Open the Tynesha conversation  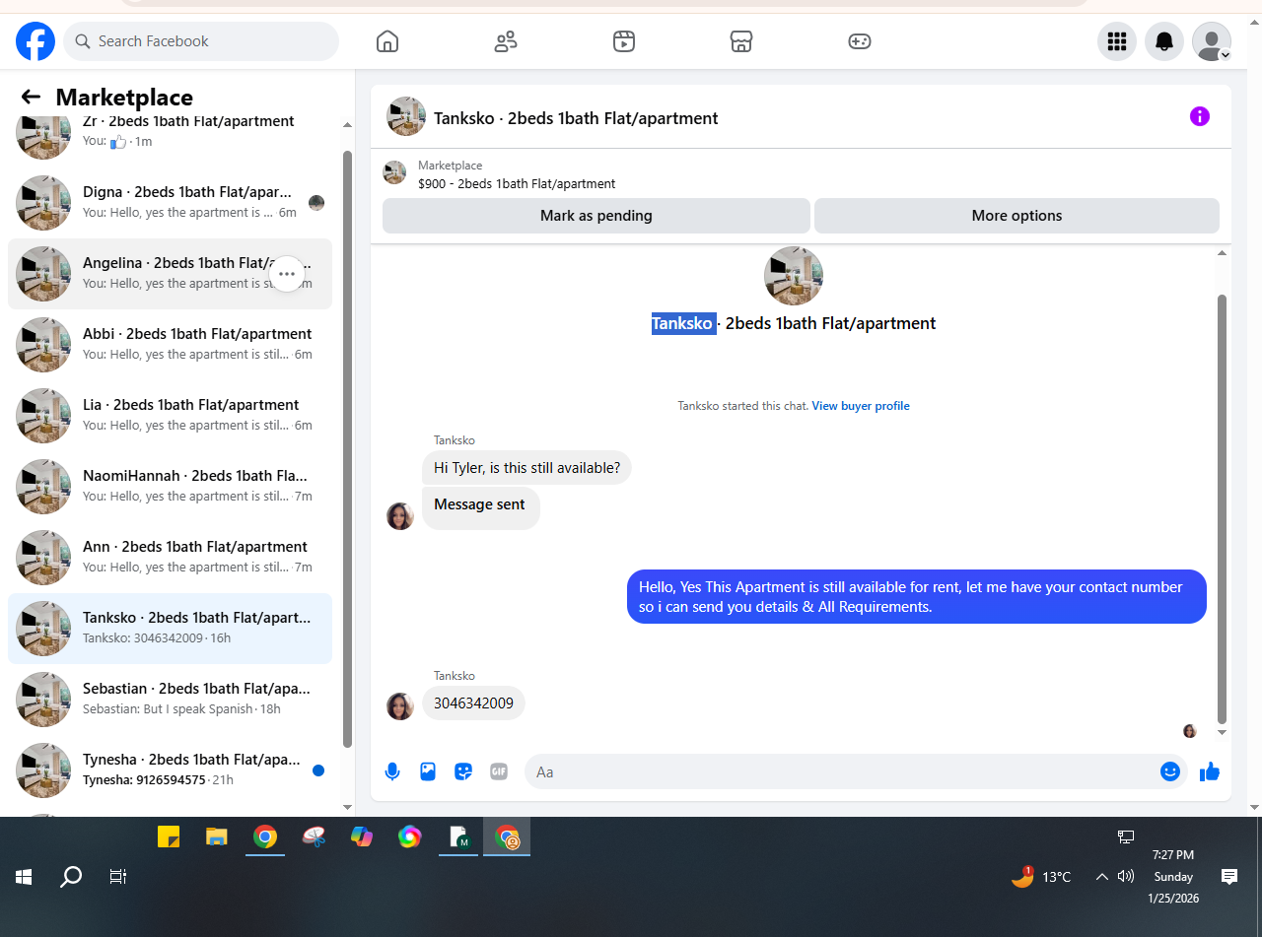[x=170, y=770]
